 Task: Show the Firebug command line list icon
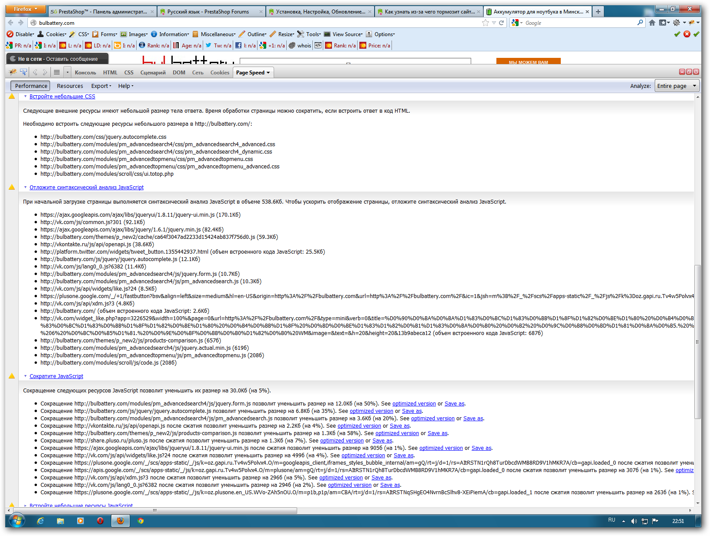pos(57,72)
